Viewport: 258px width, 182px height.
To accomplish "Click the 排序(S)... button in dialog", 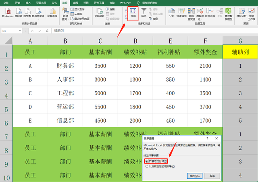I will tap(195, 176).
